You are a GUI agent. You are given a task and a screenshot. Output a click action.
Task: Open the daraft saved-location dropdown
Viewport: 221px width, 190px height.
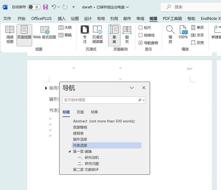tap(127, 7)
